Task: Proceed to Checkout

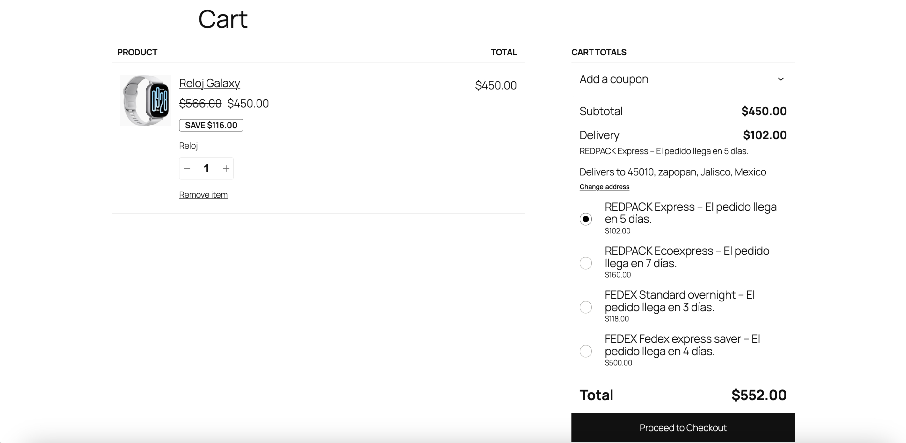Action: [683, 427]
